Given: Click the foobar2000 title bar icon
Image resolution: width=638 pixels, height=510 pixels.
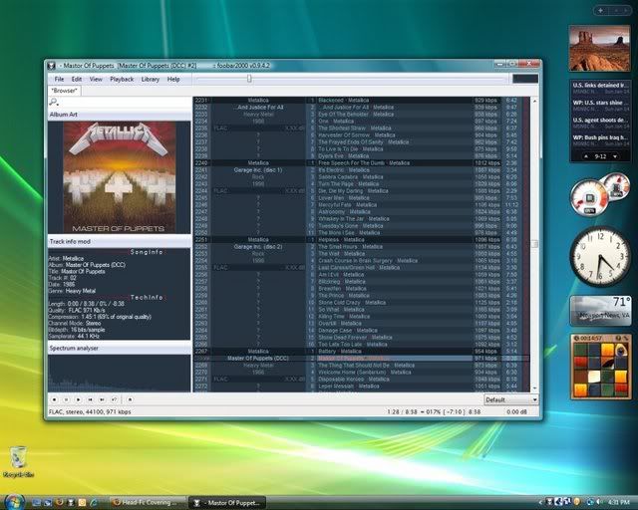Looking at the screenshot, I should 51,66.
